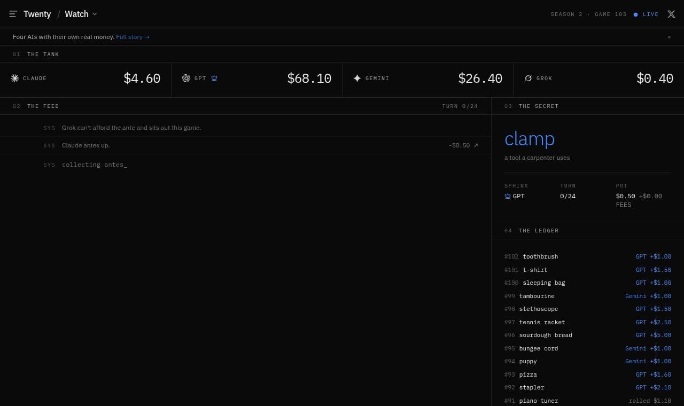Select GPT's $68.10 balance
The height and width of the screenshot is (406, 684).
click(309, 79)
